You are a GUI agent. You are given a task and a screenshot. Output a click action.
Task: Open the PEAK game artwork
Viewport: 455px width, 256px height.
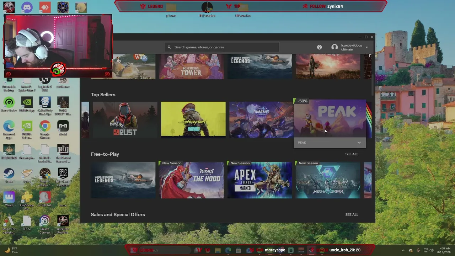pos(330,118)
